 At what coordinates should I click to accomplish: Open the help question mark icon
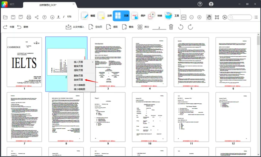coord(200,4)
